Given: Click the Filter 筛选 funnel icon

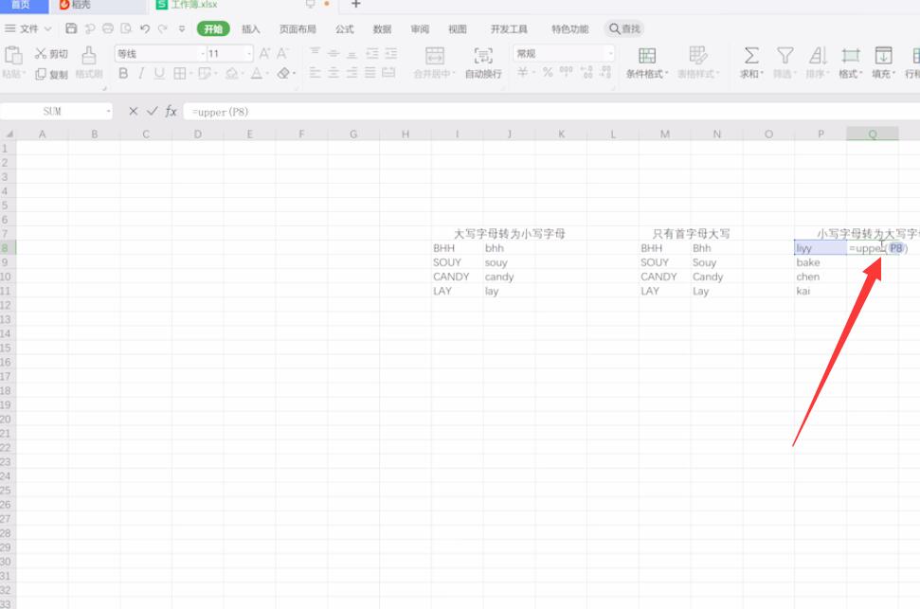Looking at the screenshot, I should (x=785, y=55).
